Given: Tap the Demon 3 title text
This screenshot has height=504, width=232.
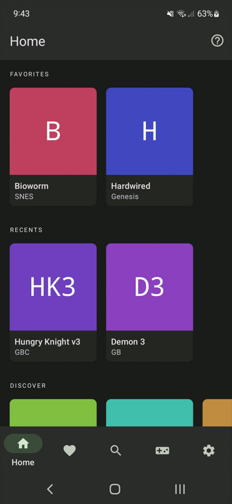Looking at the screenshot, I should click(128, 342).
